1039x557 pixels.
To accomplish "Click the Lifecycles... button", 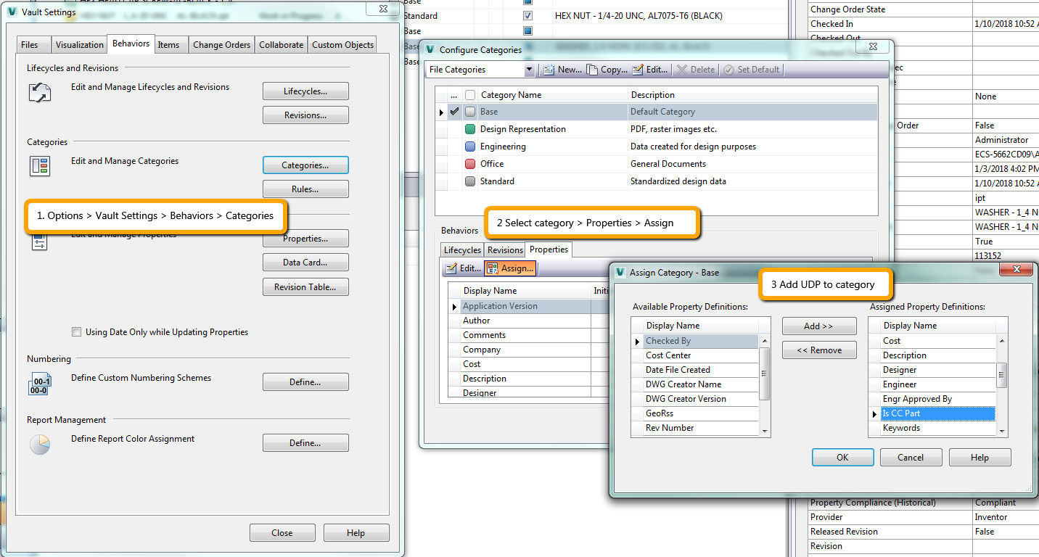I will [x=305, y=91].
